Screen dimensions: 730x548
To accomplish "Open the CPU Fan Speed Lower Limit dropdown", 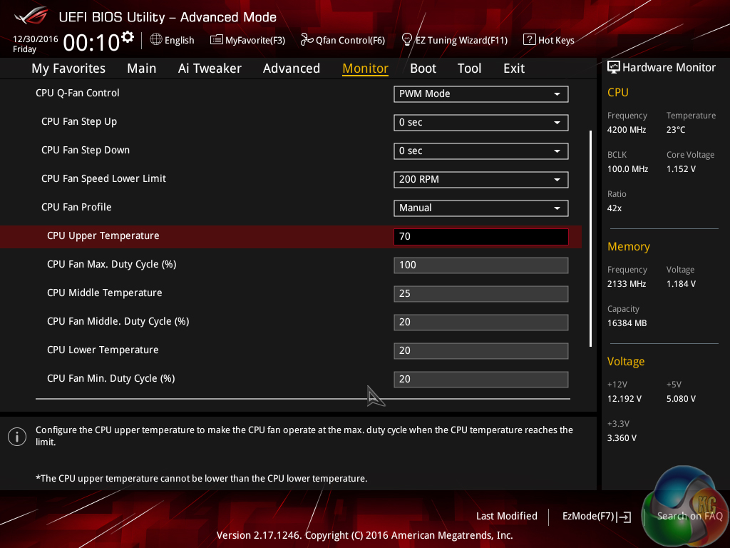I will pos(480,179).
